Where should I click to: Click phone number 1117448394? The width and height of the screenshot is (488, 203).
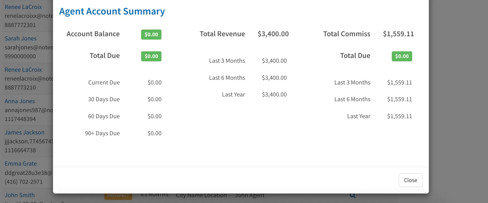(20, 119)
